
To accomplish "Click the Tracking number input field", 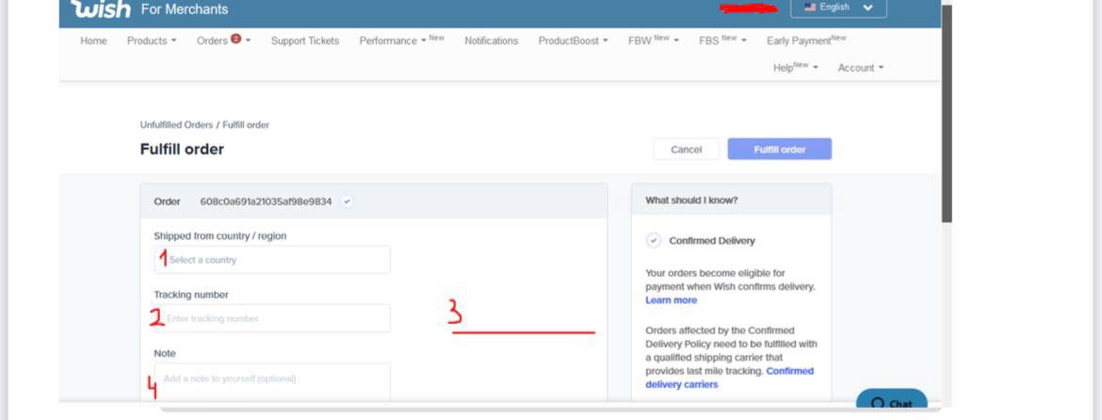I will pos(272,318).
